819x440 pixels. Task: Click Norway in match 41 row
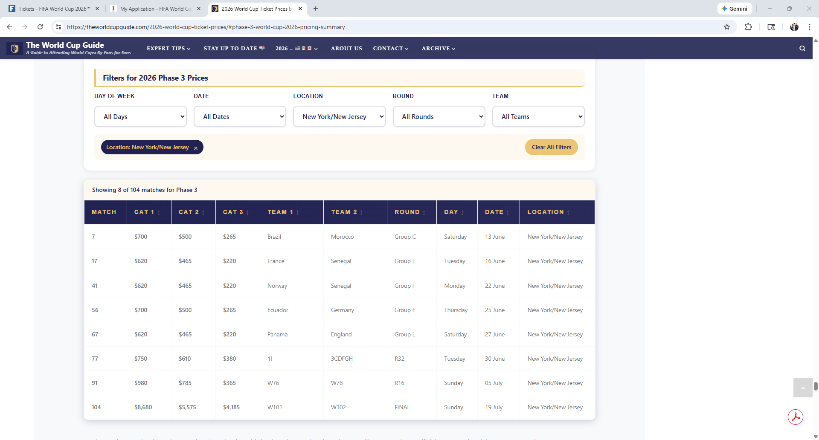(x=277, y=286)
